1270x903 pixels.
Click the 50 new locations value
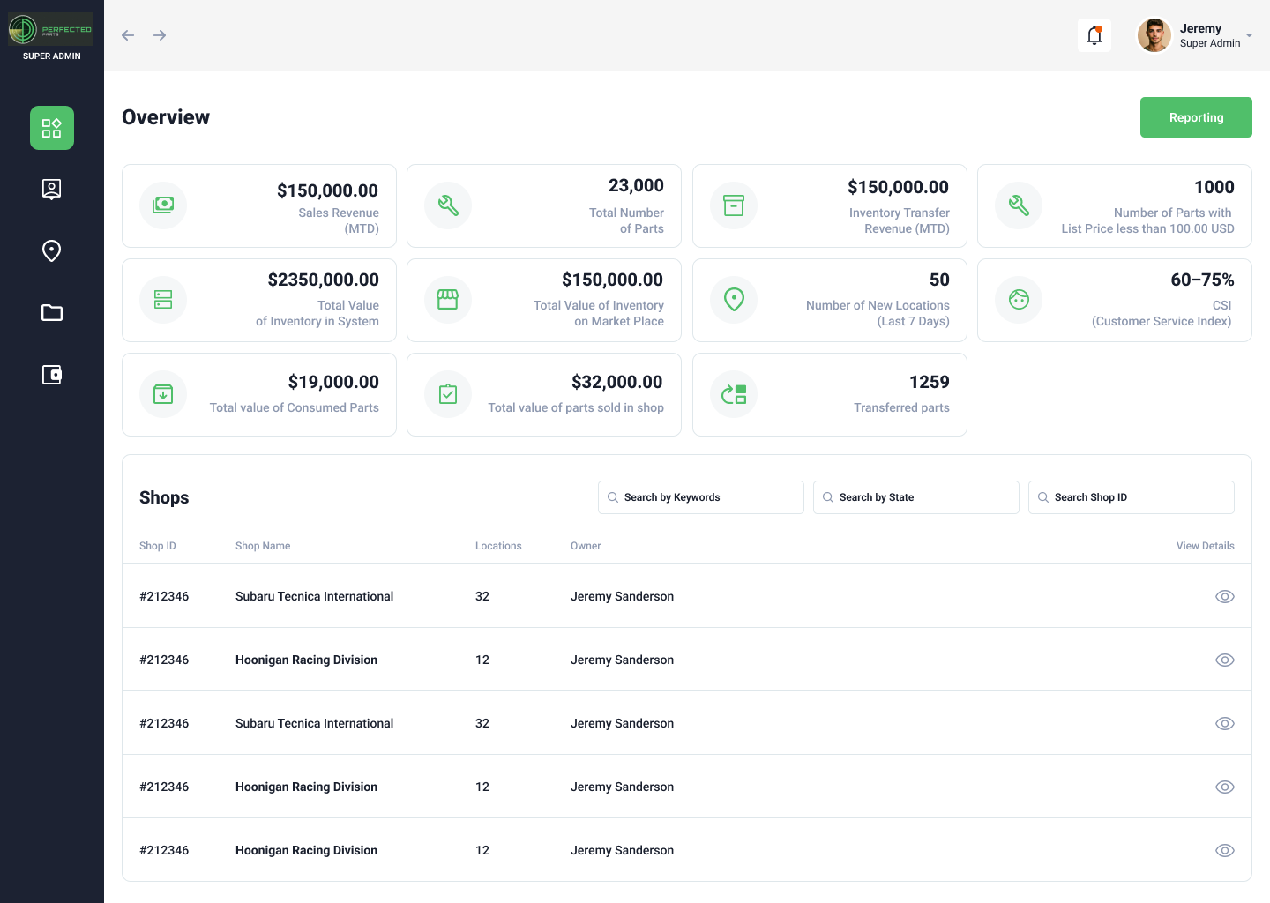[939, 280]
